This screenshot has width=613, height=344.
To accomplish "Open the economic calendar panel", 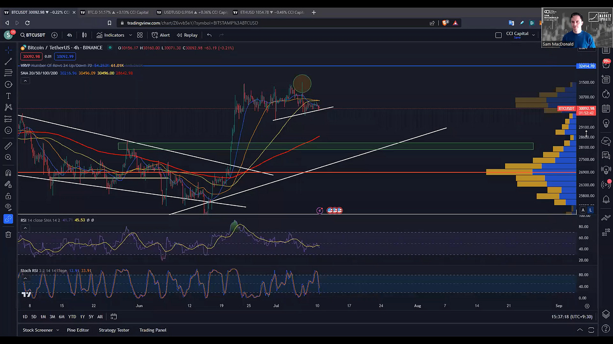I will (606, 109).
